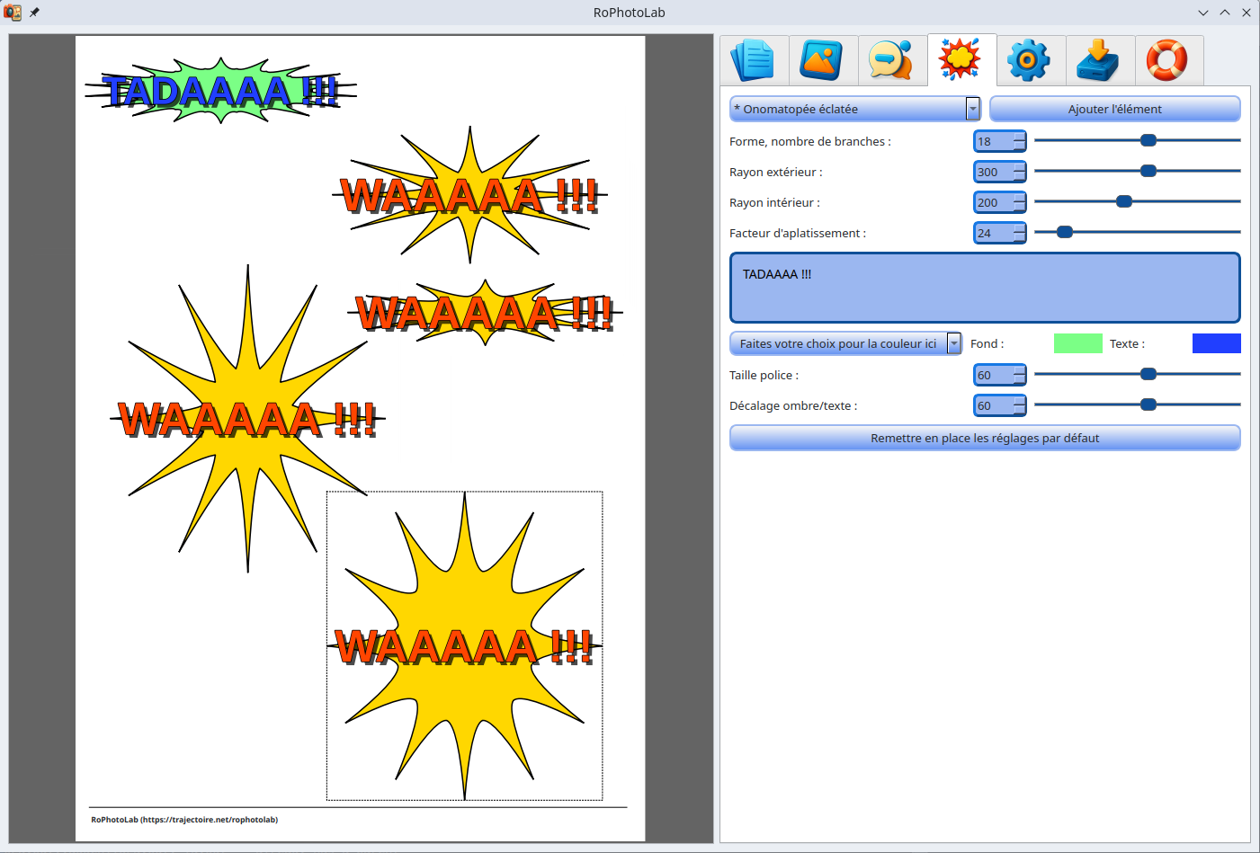
Task: Reset settings with Remettre en place button
Action: [985, 438]
